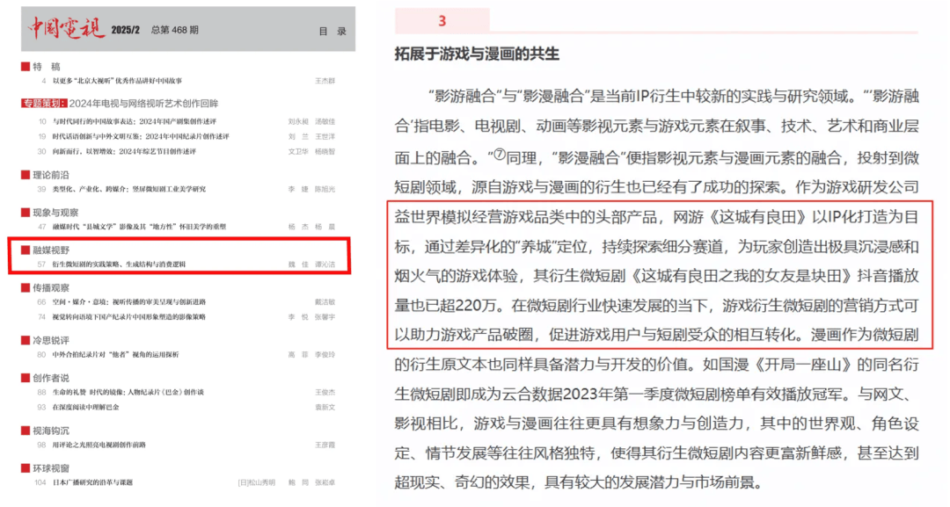Open the 视海钩沉 section heading
950x507 pixels.
[51, 431]
